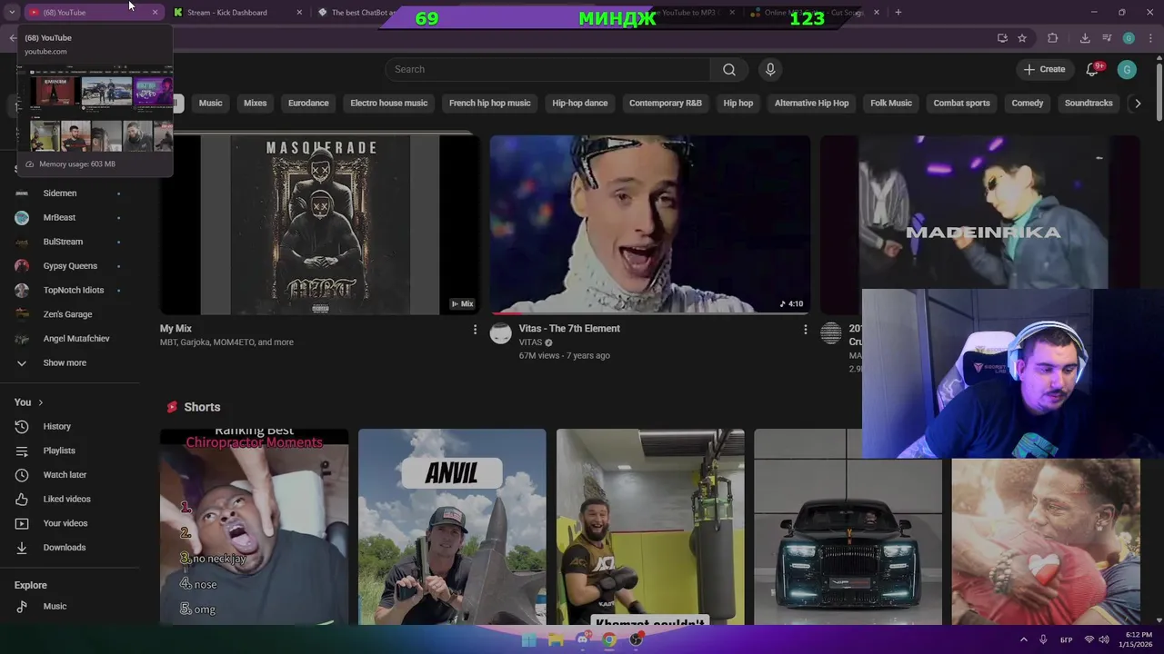Viewport: 1164px width, 654px height.
Task: Open the ANVIL short
Action: pos(452,527)
